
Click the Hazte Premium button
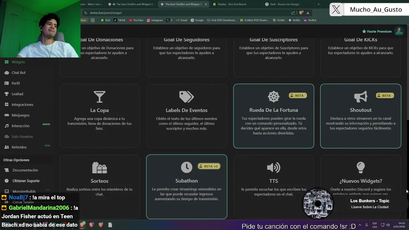coord(377,31)
